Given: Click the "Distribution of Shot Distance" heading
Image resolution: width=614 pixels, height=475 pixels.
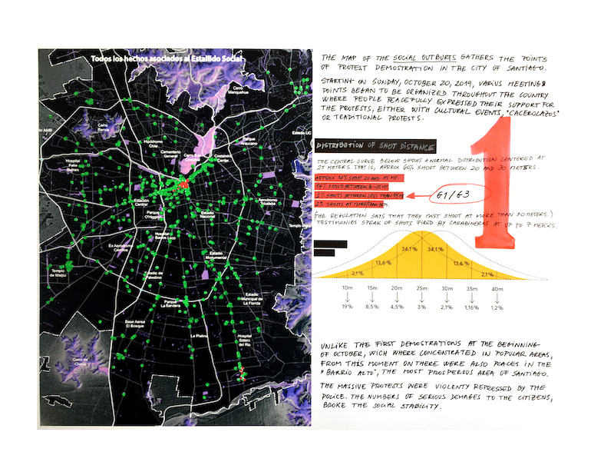Looking at the screenshot, I should click(375, 146).
